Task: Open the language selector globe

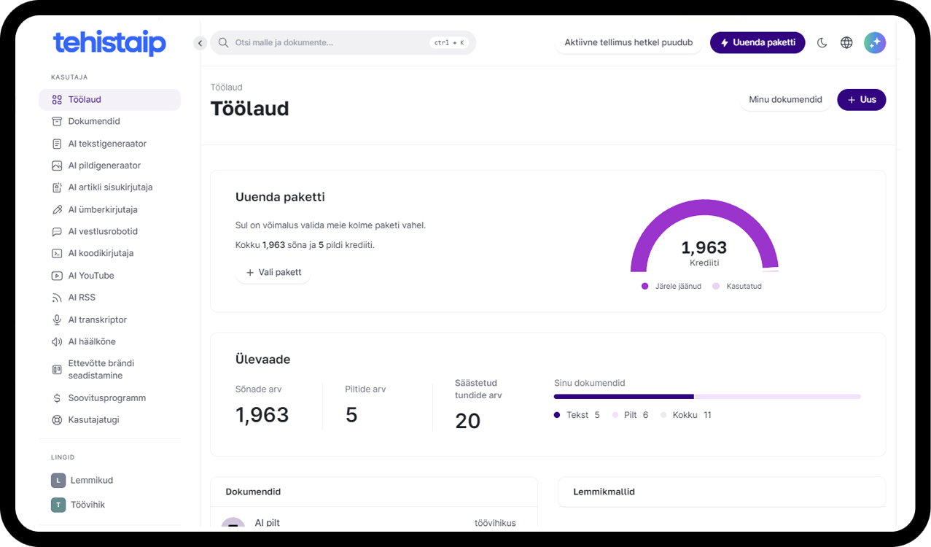Action: tap(846, 42)
